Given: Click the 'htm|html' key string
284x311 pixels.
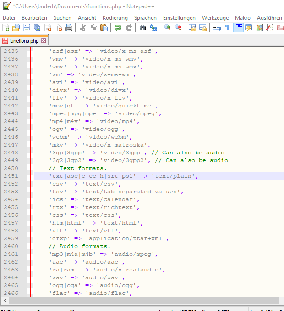Looking at the screenshot, I should click(67, 223).
